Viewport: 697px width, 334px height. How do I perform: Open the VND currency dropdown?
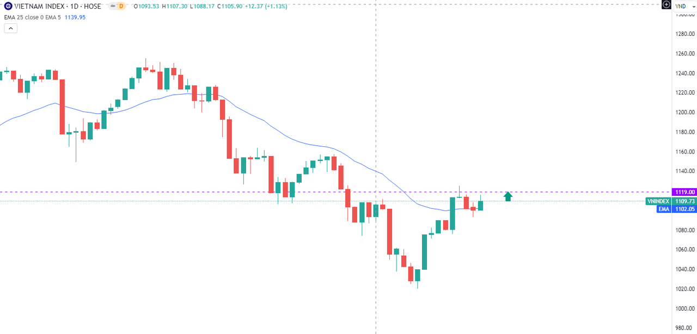click(x=684, y=5)
